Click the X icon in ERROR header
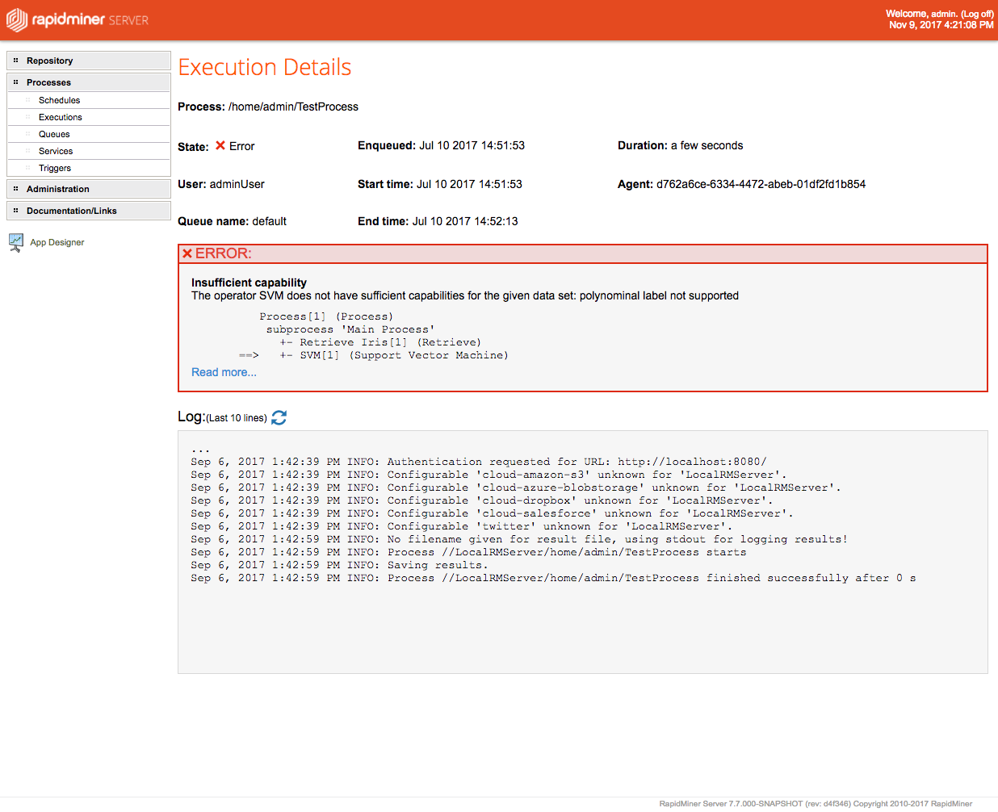This screenshot has width=998, height=812. [187, 253]
